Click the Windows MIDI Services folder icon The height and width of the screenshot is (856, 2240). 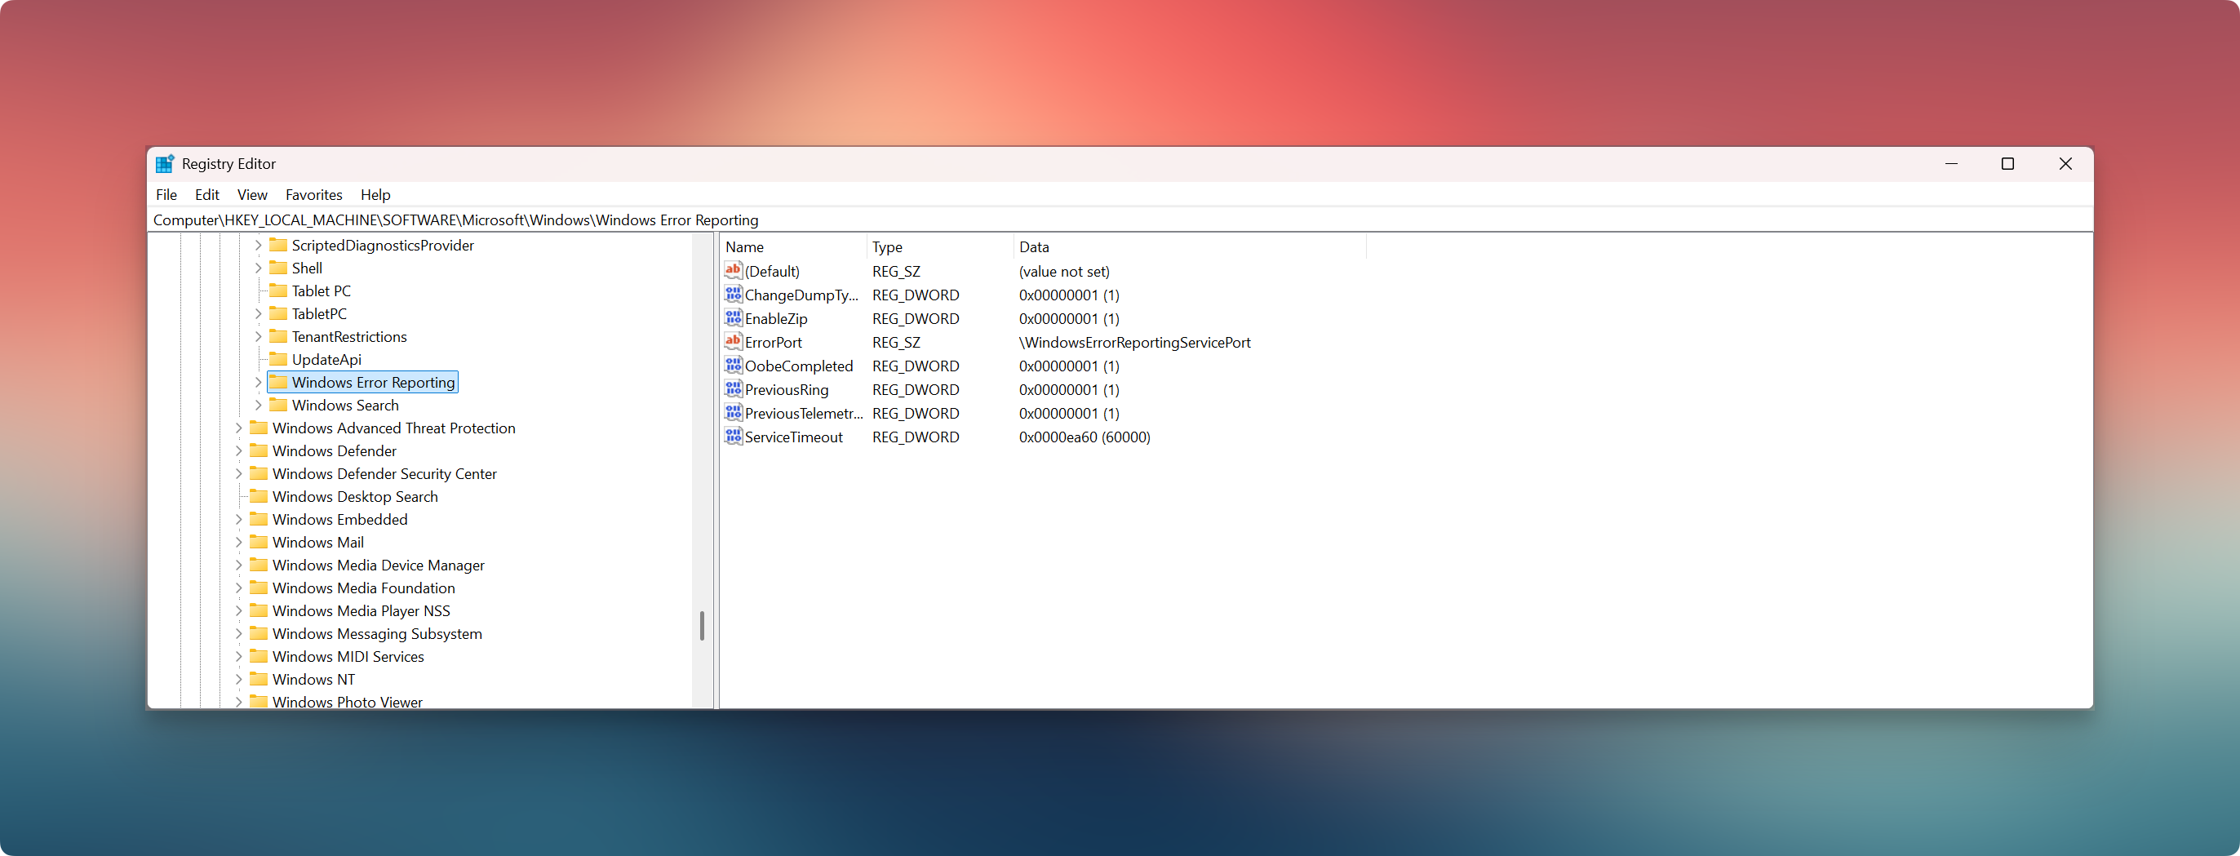click(x=258, y=656)
